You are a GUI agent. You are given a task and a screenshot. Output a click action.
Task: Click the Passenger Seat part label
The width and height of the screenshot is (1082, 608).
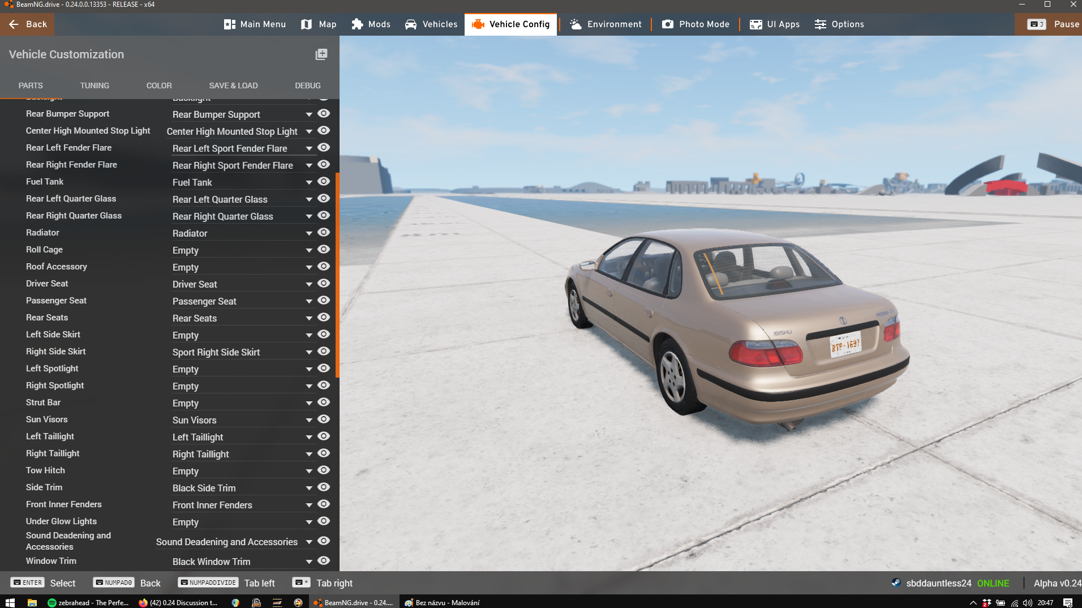point(56,301)
